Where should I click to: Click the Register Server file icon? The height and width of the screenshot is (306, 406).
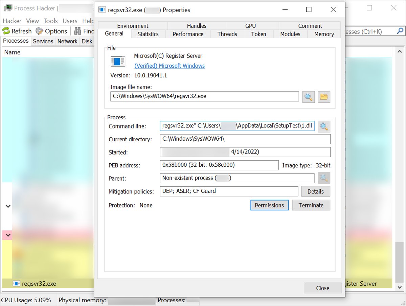tap(118, 61)
